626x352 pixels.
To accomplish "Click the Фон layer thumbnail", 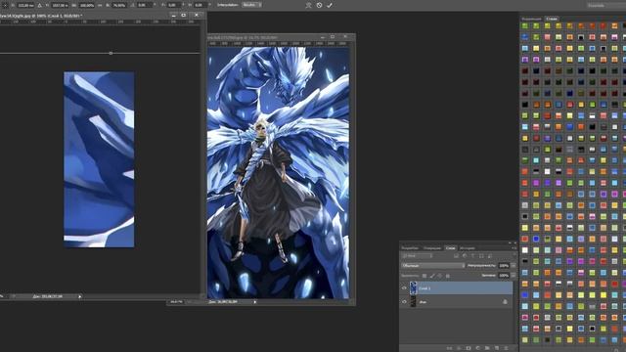I will pyautogui.click(x=413, y=302).
